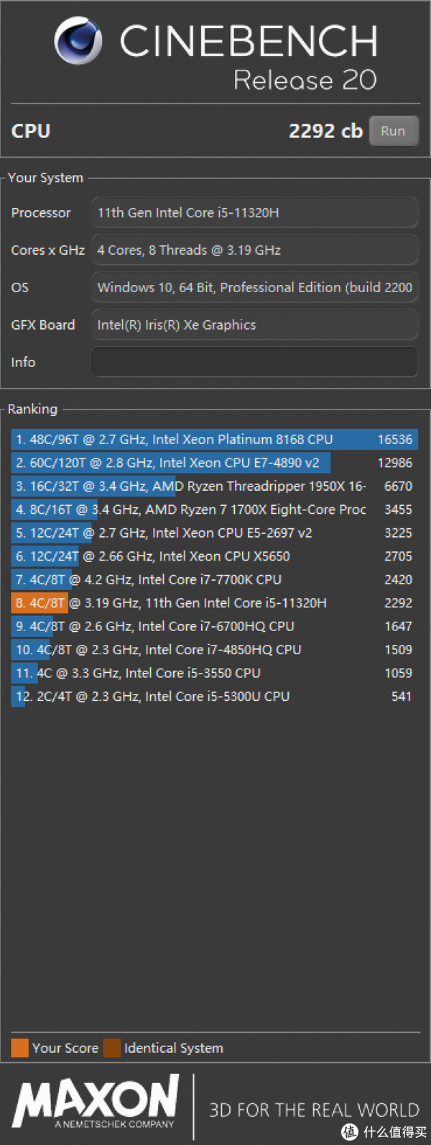Select the Ryzen 7 1700X ranking row
This screenshot has height=1145, width=431.
[x=214, y=510]
